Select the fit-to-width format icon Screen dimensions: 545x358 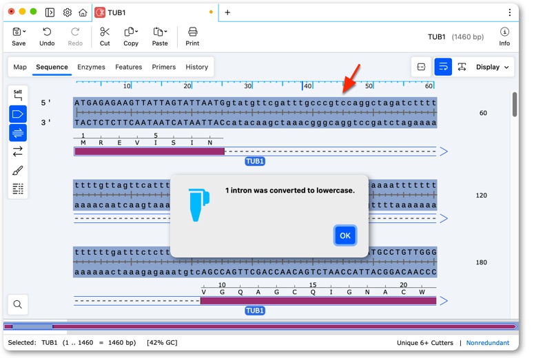(462, 67)
